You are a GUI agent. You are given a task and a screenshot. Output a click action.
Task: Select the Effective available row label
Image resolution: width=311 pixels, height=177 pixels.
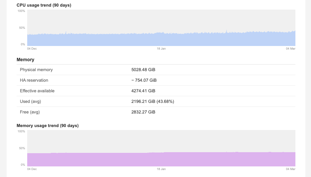click(37, 91)
